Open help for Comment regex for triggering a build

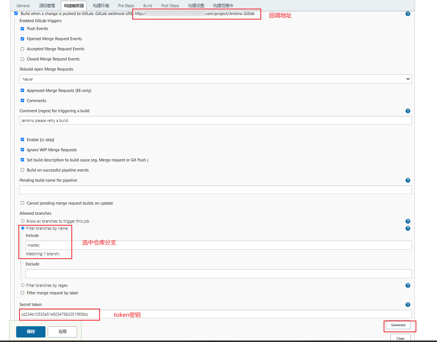click(x=408, y=111)
